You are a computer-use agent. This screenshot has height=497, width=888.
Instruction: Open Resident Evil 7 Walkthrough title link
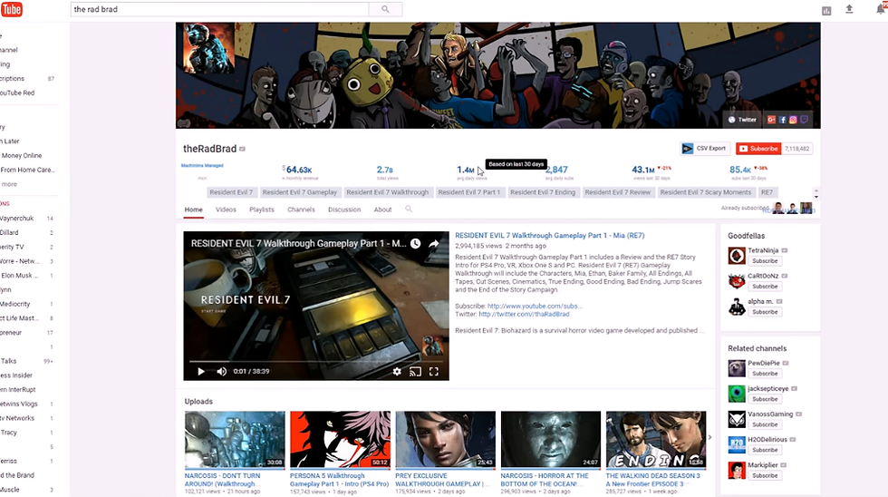tap(550, 235)
